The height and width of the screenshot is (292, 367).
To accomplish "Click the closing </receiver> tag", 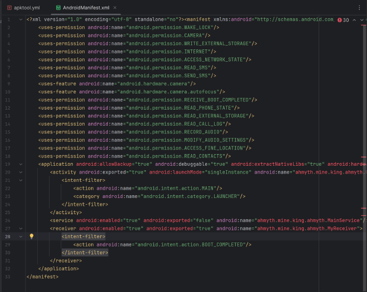I will [66, 261].
